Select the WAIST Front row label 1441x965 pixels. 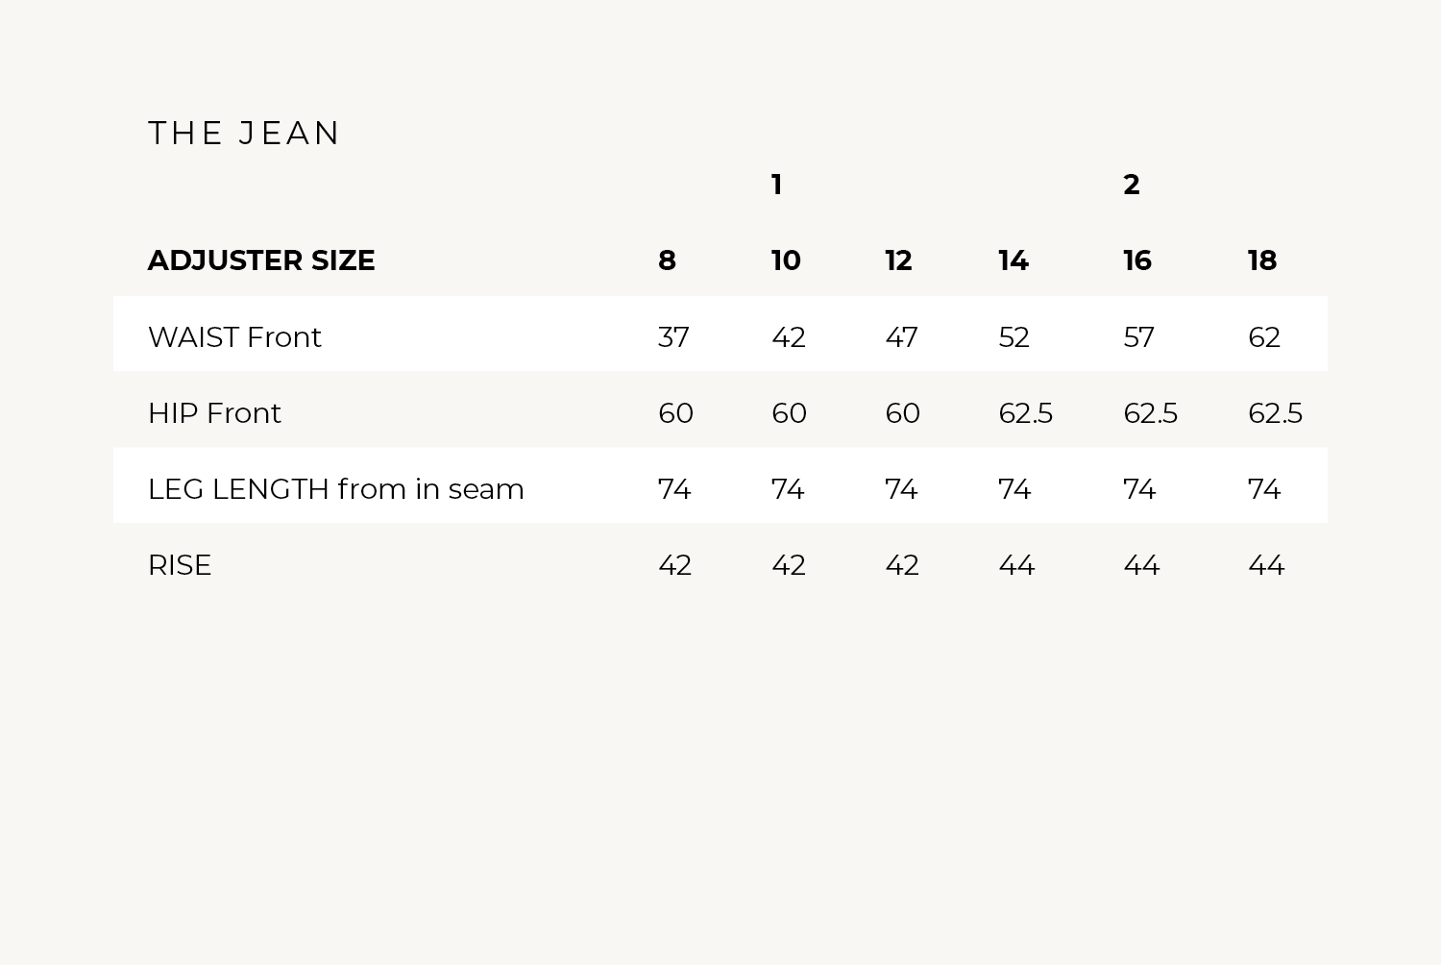click(x=234, y=337)
